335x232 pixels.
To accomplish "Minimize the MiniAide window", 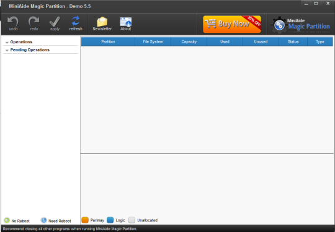I will tap(306, 4).
